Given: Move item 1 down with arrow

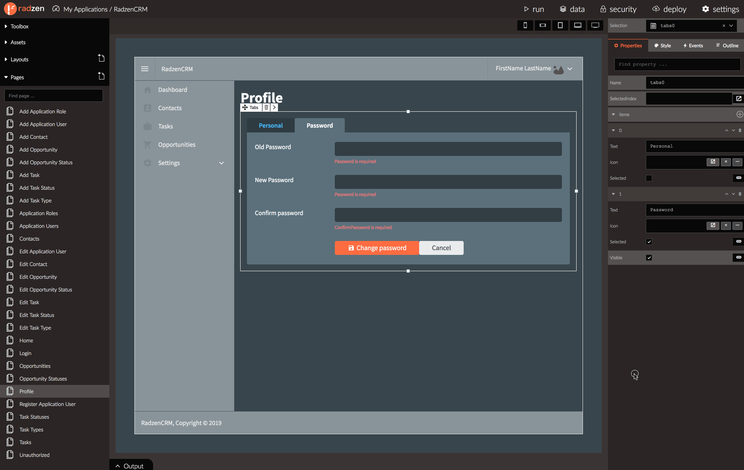Looking at the screenshot, I should [x=733, y=194].
